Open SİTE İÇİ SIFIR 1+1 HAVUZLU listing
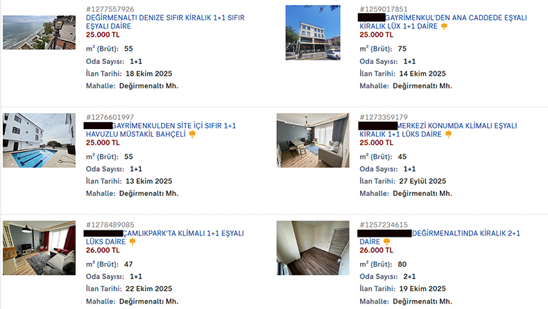The width and height of the screenshot is (548, 309). [161, 130]
